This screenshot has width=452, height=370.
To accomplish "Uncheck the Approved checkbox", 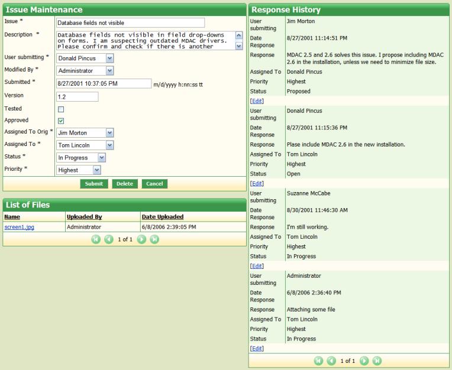I will click(60, 121).
